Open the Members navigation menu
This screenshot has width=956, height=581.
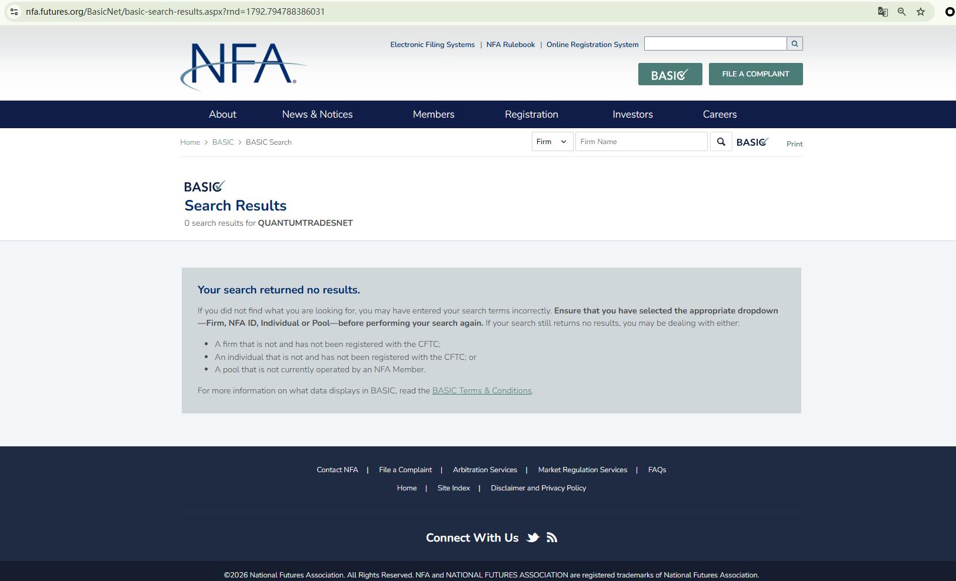tap(434, 114)
